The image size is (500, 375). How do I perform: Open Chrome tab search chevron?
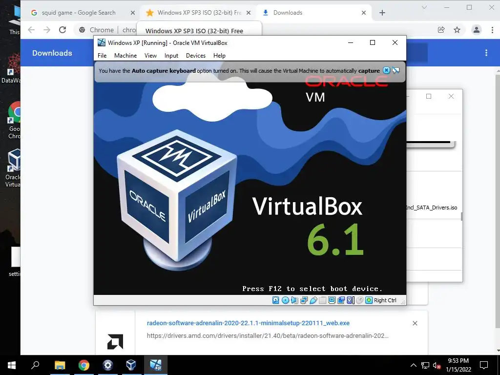pyautogui.click(x=424, y=7)
